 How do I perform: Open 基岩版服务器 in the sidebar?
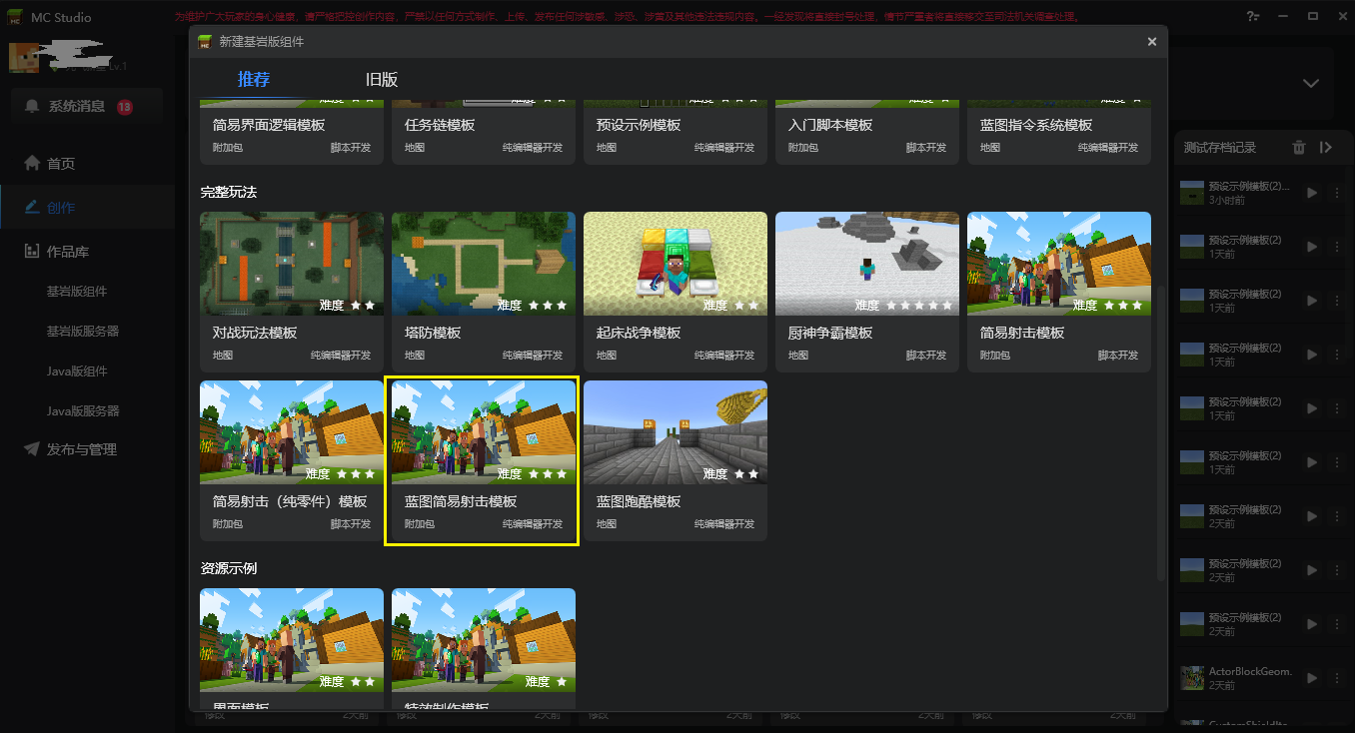click(83, 332)
